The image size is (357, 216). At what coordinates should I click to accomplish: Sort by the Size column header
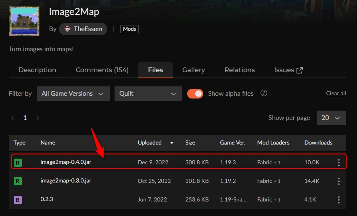[190, 143]
